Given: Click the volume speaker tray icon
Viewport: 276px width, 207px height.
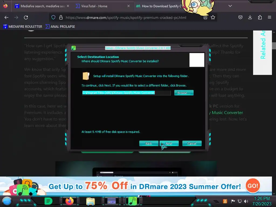Looking at the screenshot, I should tap(246, 201).
